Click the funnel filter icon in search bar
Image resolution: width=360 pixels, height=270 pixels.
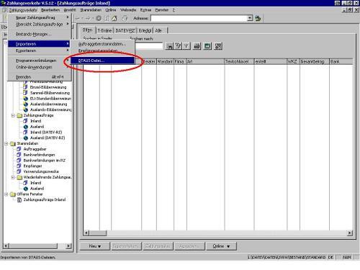(x=186, y=46)
